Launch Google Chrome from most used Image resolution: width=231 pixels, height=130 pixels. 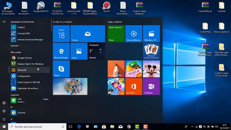click(29, 58)
